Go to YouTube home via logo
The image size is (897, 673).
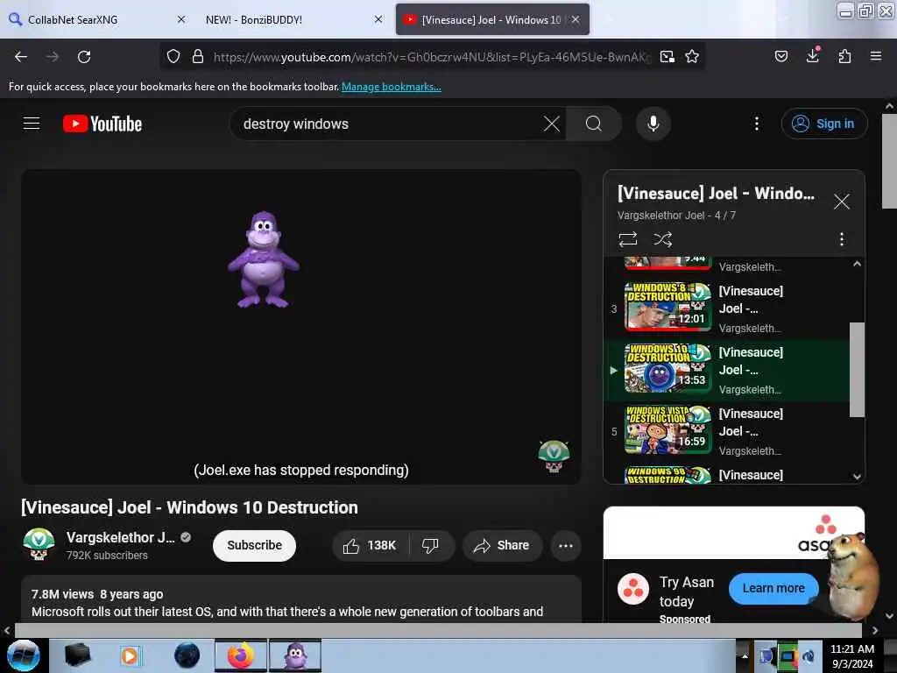[102, 124]
